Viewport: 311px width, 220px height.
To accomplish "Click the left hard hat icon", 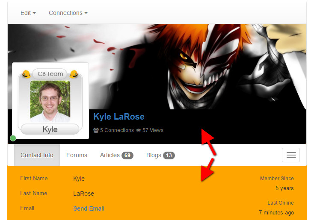I will coord(26,74).
